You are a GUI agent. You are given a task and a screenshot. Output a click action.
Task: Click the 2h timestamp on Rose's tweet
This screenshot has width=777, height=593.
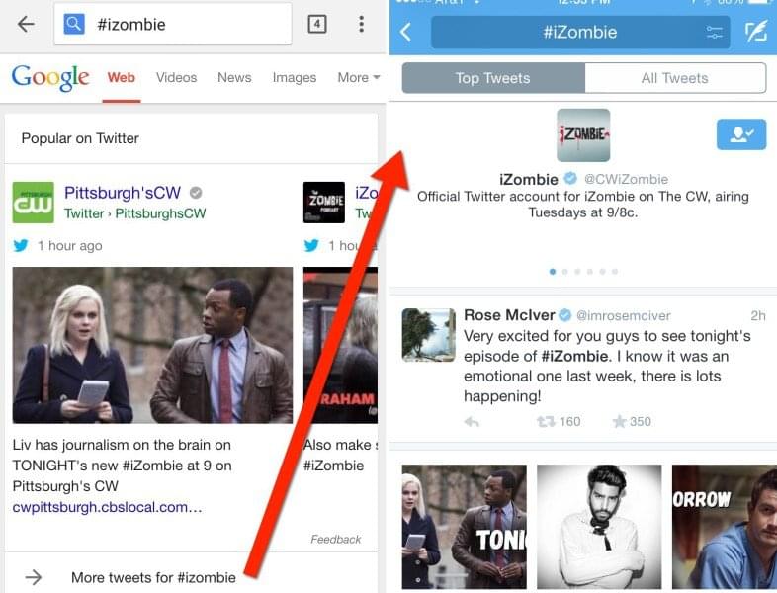(x=757, y=315)
